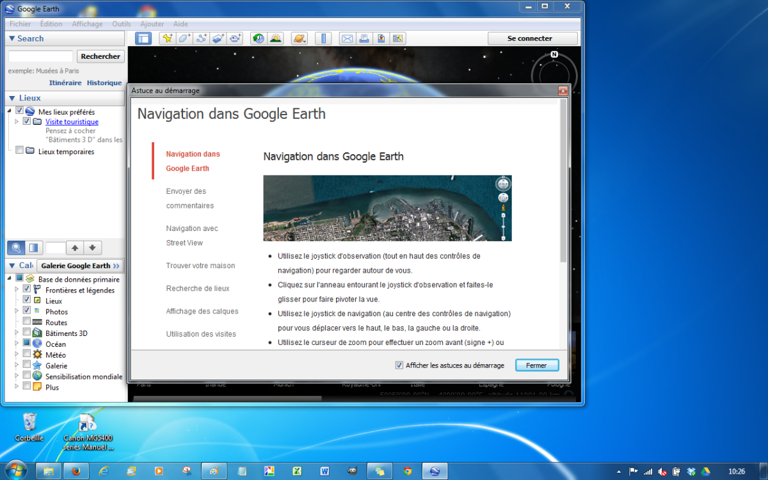Click the tip dialog vertical scrollbar
The height and width of the screenshot is (480, 768).
click(563, 180)
